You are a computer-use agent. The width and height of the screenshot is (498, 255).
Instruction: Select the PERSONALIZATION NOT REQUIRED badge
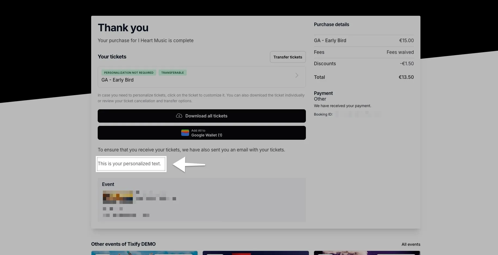(x=129, y=73)
